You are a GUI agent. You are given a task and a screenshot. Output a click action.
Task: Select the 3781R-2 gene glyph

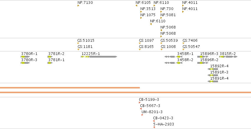(50, 57)
